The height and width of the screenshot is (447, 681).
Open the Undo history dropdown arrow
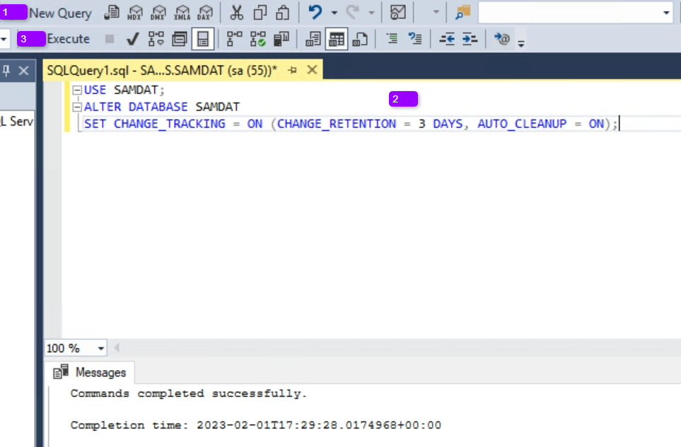334,13
